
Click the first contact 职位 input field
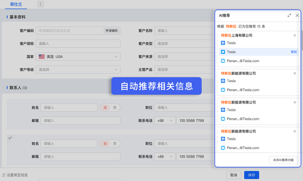tap(184, 108)
